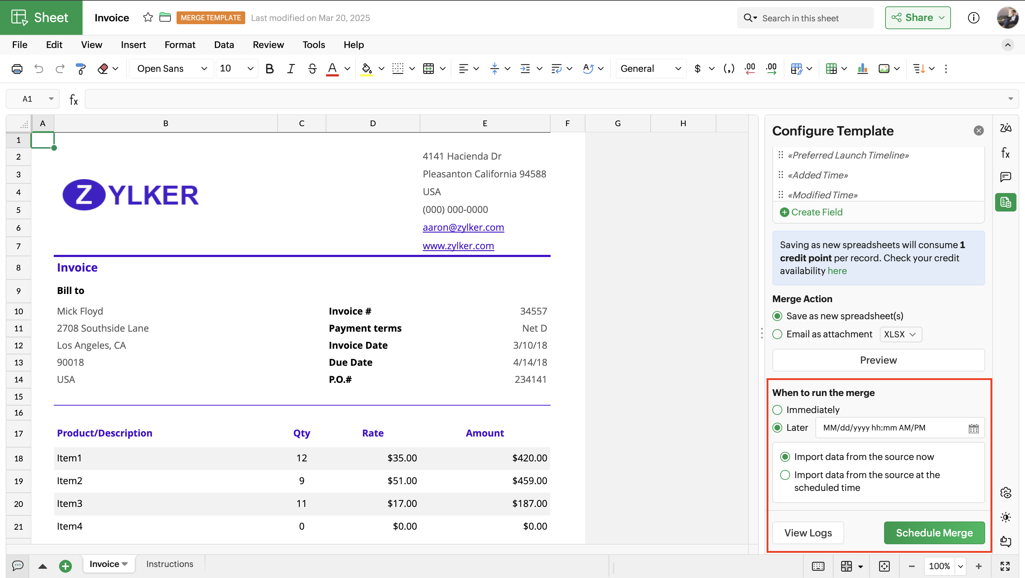Select import data at scheduled time

pyautogui.click(x=785, y=475)
